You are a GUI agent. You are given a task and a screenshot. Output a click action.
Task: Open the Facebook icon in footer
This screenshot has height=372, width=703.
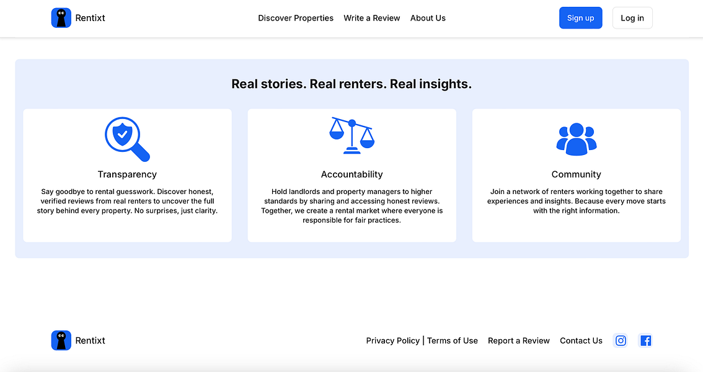coord(645,340)
